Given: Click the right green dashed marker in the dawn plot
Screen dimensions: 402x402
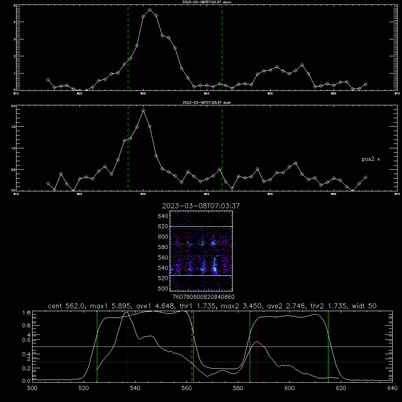Looking at the screenshot, I should click(x=222, y=47).
